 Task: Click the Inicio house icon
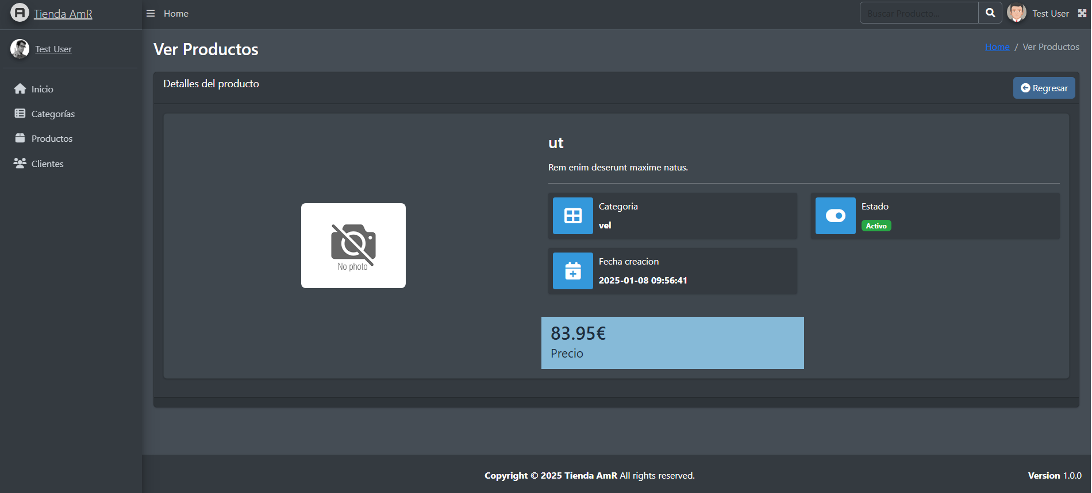(x=20, y=88)
